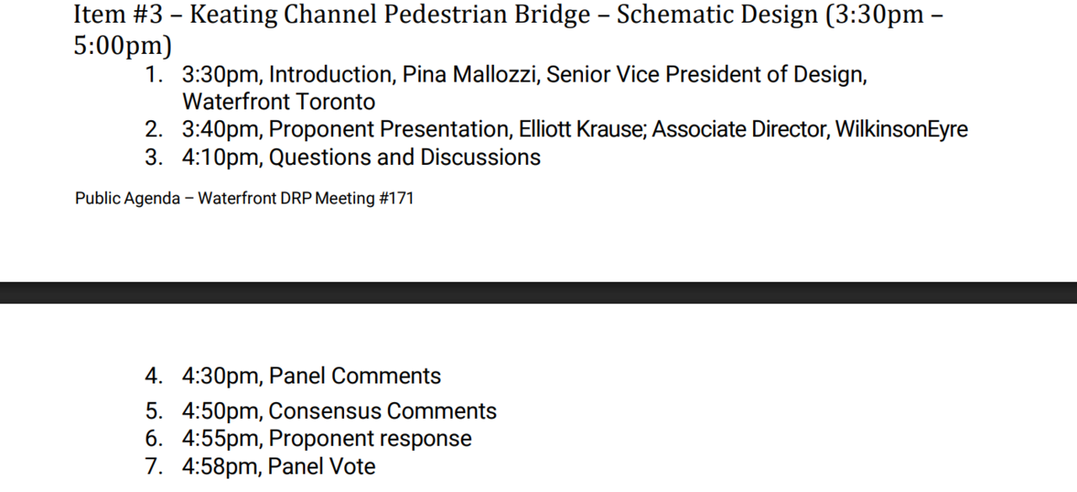
Task: Click the dark page separator bar
Action: tap(538, 292)
